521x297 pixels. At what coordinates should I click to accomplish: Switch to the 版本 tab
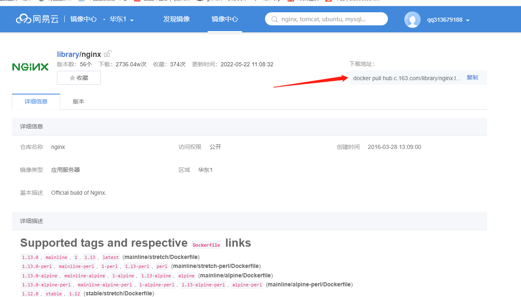pos(79,101)
